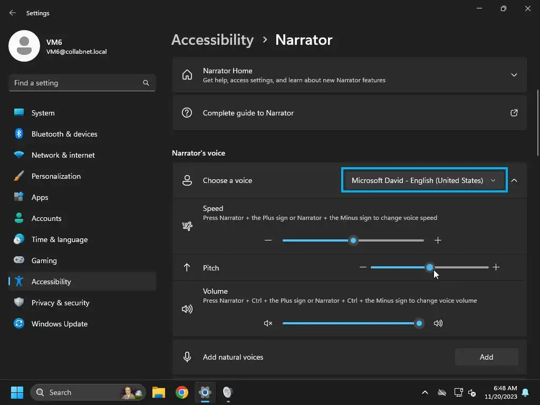Click the external link icon for Narrator guide
540x405 pixels.
point(514,113)
